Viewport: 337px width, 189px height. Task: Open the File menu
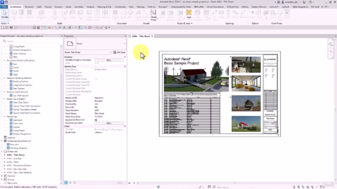click(4, 7)
